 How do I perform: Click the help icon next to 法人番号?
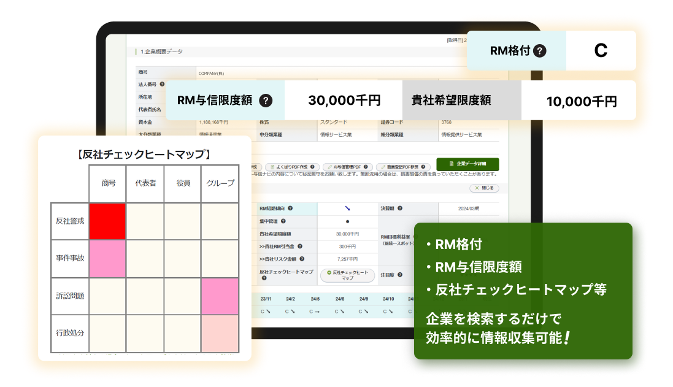tap(162, 84)
